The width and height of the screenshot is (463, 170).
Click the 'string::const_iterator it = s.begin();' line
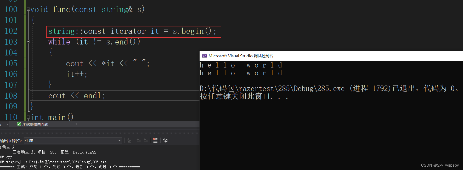tap(132, 31)
